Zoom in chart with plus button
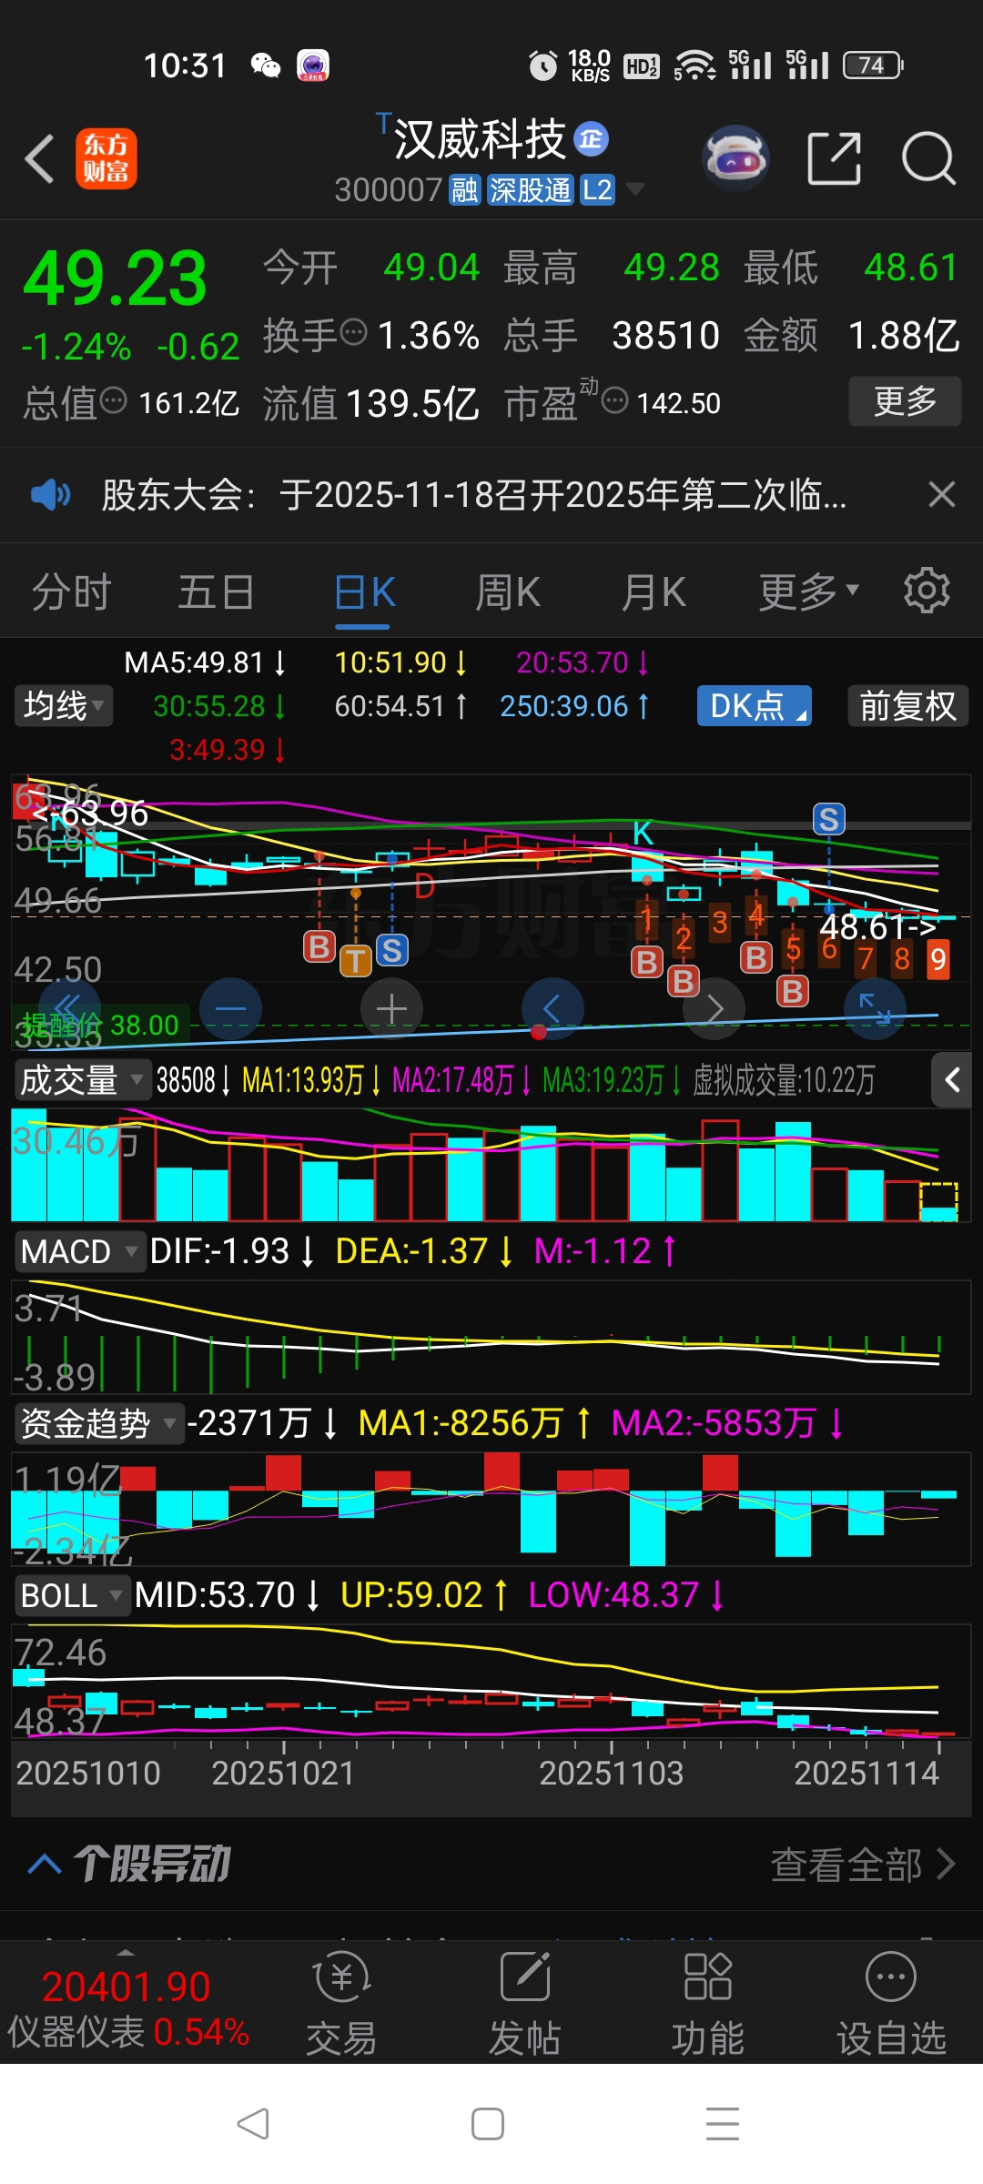 coord(391,1008)
